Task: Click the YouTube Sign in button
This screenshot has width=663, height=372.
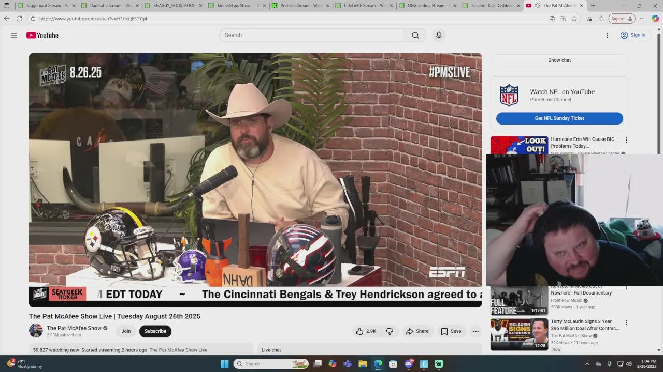Action: (x=633, y=35)
